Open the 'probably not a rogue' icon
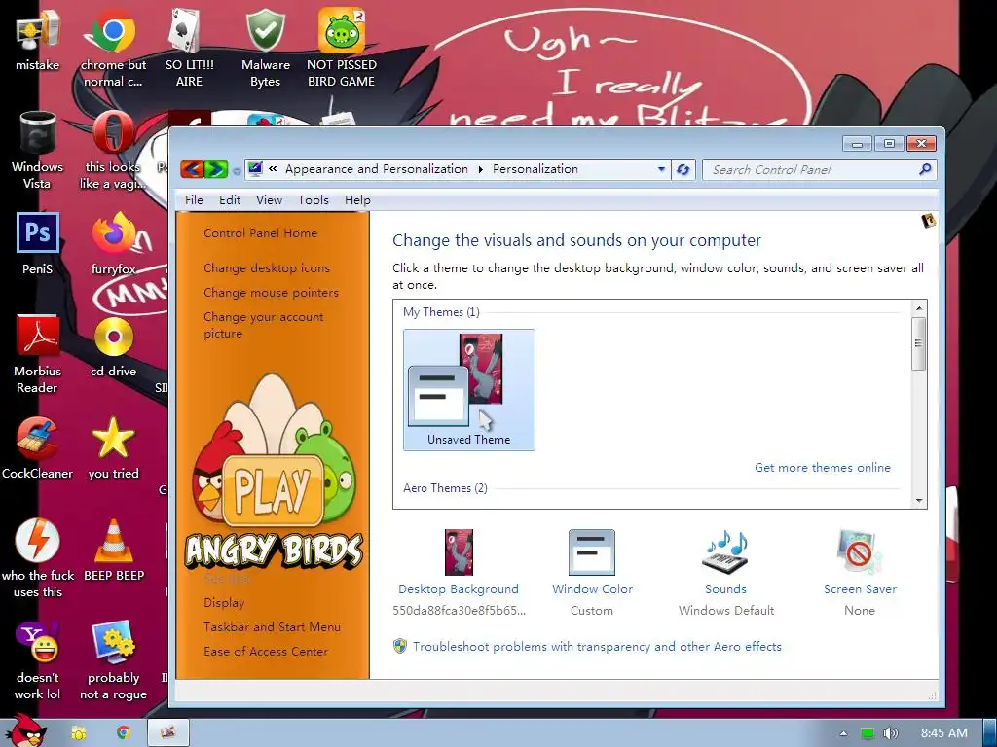Screen dimensions: 997x747 point(113,660)
